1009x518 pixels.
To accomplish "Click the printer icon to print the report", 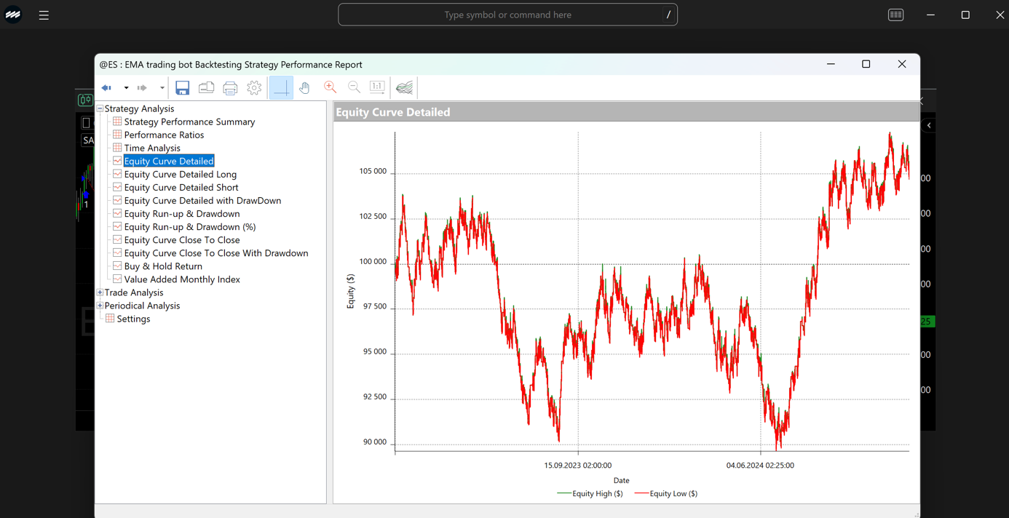I will (x=230, y=88).
